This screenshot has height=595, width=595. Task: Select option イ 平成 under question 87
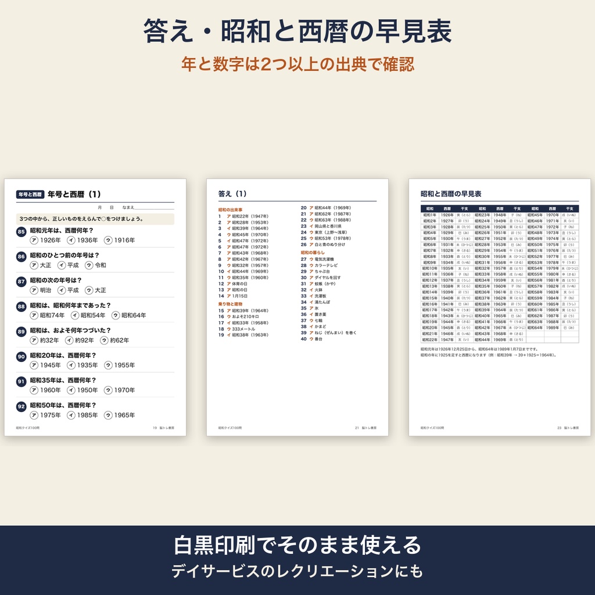pyautogui.click(x=69, y=291)
